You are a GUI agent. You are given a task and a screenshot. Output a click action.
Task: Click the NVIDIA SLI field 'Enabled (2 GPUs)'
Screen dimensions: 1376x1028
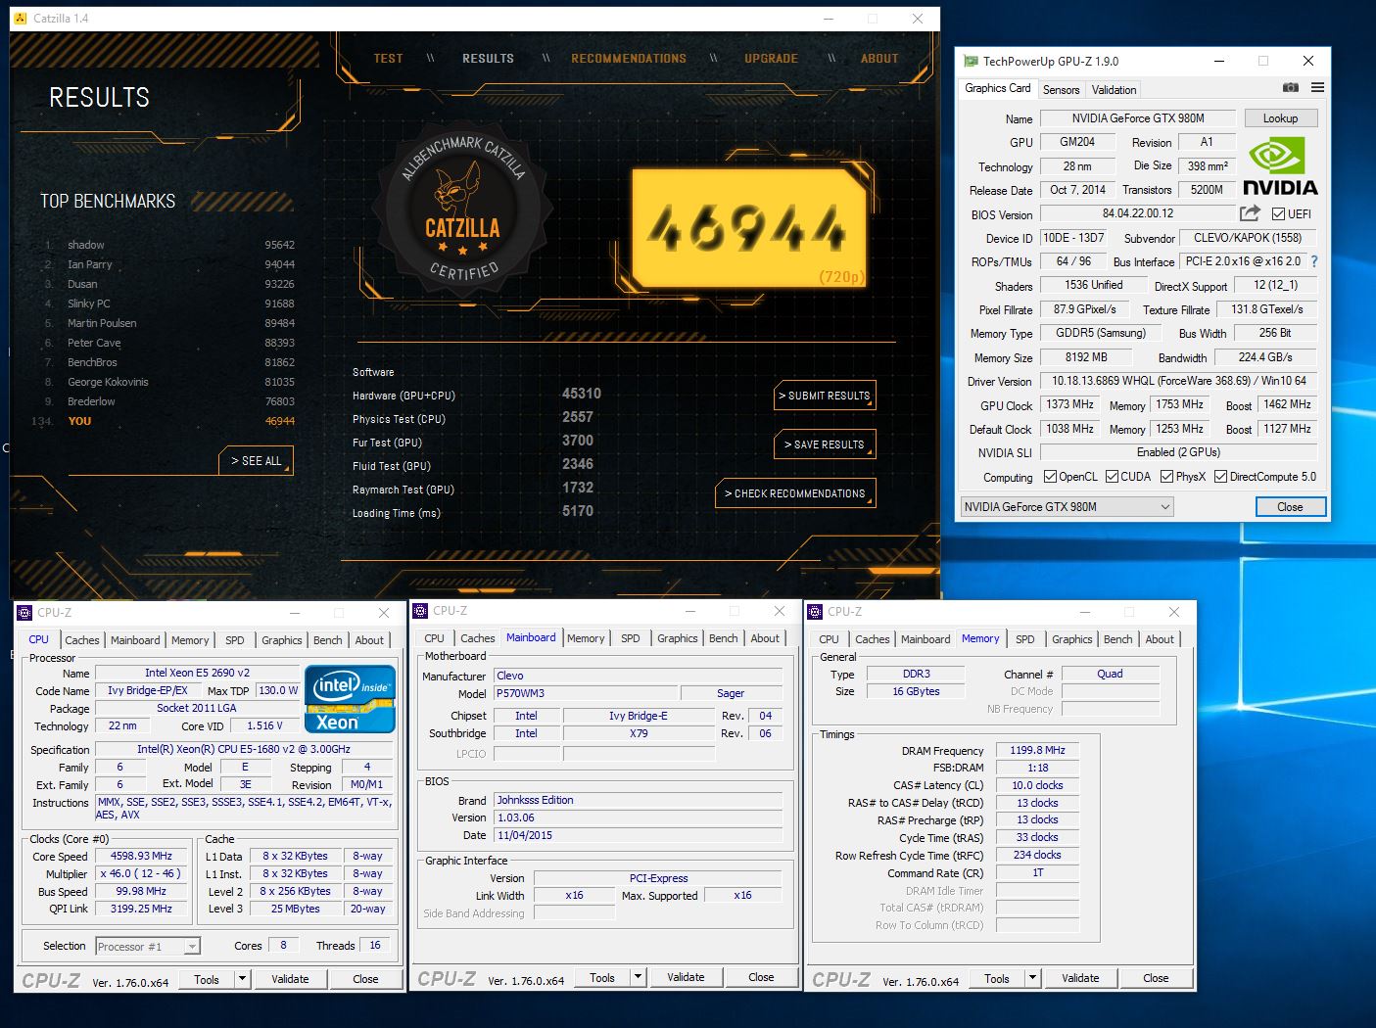tap(1178, 452)
